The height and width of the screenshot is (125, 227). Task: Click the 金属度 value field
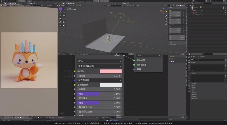[x=99, y=89]
